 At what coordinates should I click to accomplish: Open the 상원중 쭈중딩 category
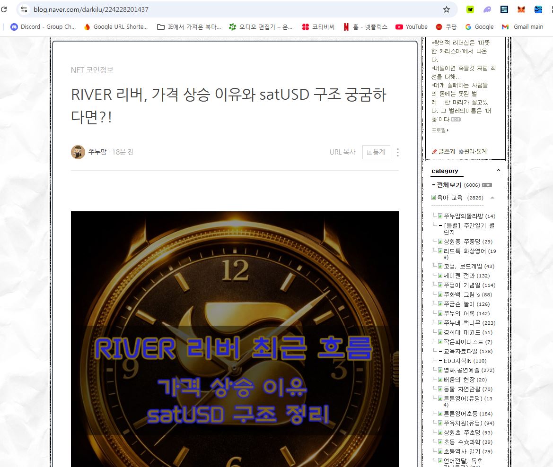[462, 242]
